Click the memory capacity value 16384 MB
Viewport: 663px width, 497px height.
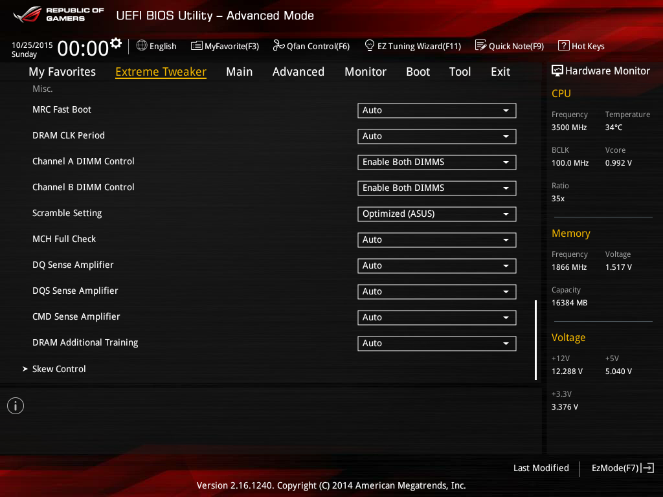pos(570,303)
